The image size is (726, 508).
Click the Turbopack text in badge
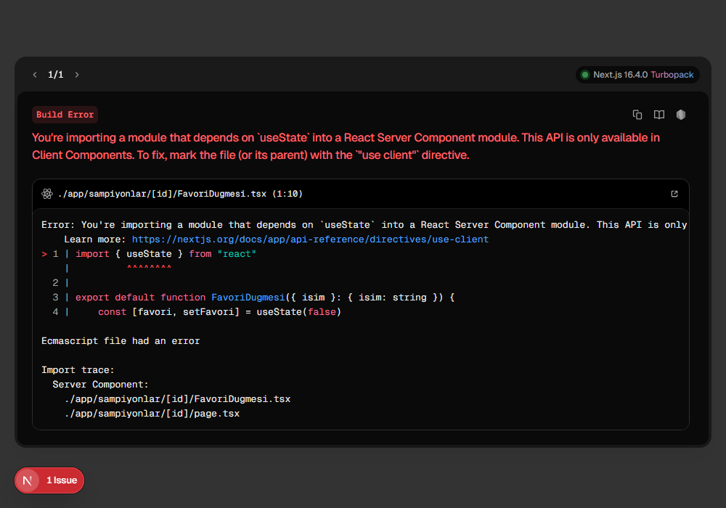click(x=672, y=75)
